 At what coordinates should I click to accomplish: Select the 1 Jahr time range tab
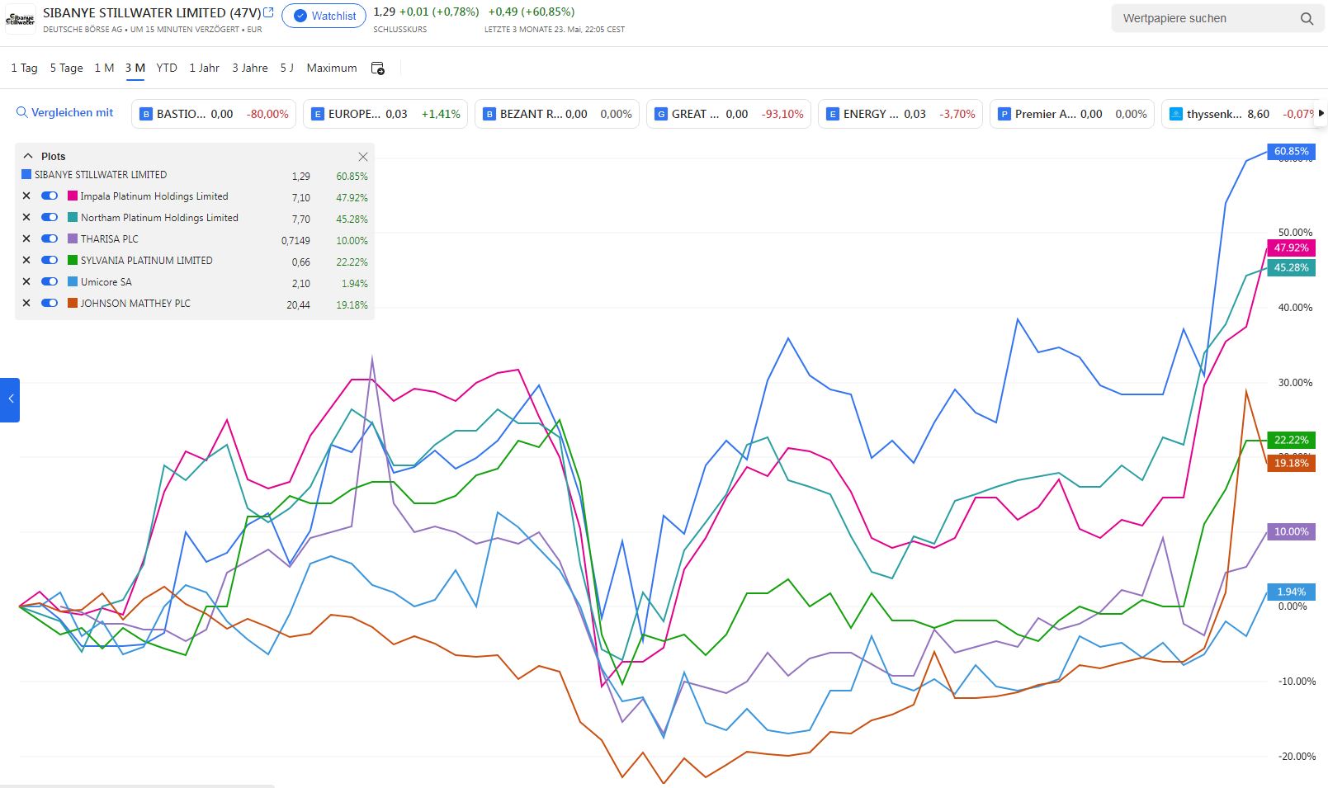204,68
